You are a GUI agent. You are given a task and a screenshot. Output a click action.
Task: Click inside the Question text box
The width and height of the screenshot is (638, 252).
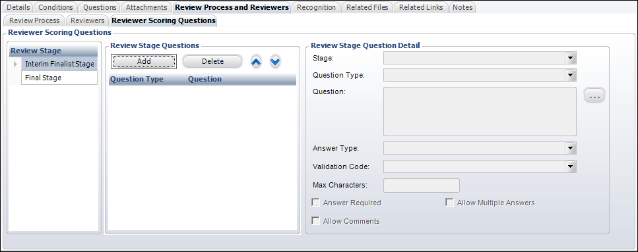click(x=480, y=111)
